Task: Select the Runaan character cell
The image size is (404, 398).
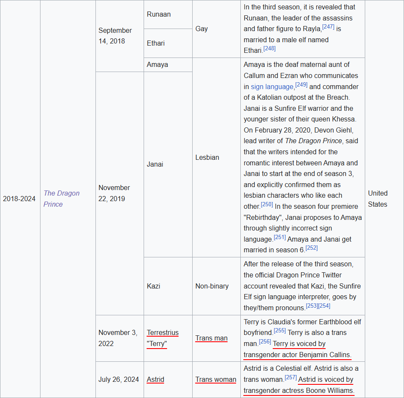Action: coord(168,14)
